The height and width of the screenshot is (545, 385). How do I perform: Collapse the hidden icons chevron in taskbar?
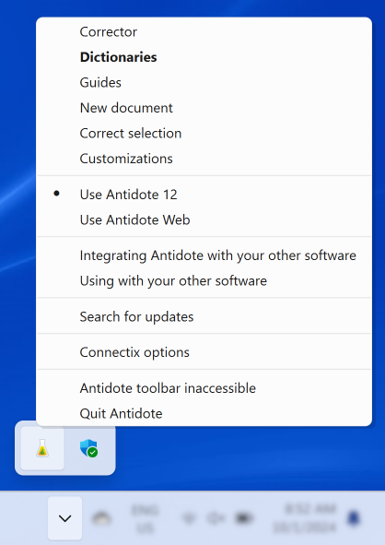(x=64, y=518)
